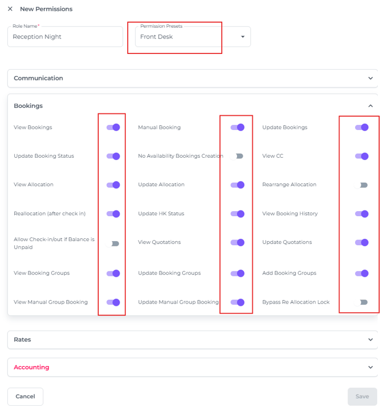Image resolution: width=380 pixels, height=408 pixels.
Task: Switch off Update HK Status
Action: pos(237,214)
